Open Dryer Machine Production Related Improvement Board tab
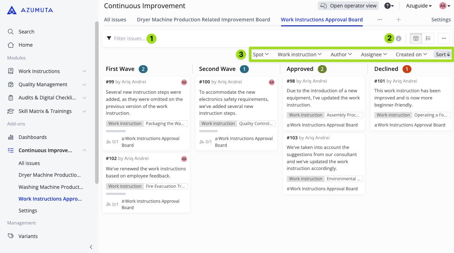Image resolution: width=454 pixels, height=253 pixels. (203, 20)
